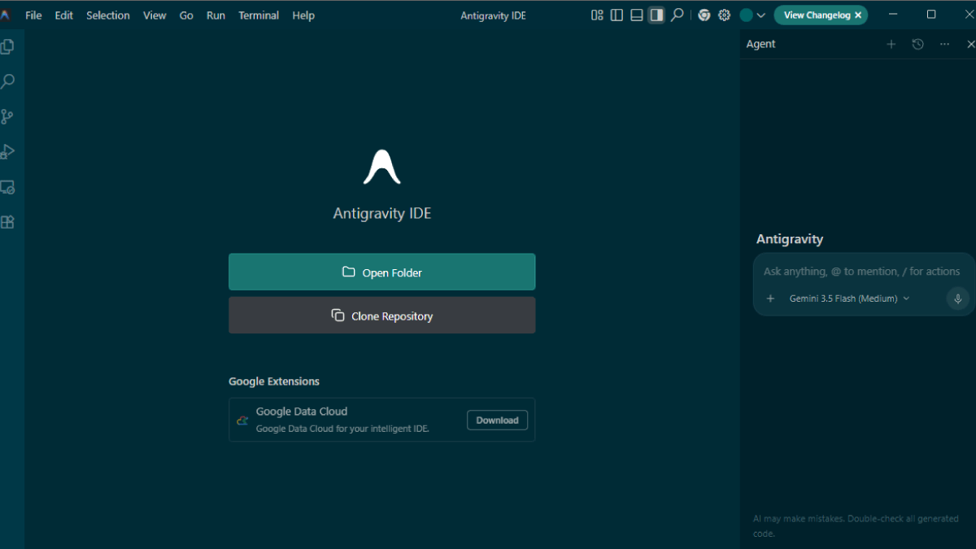The height and width of the screenshot is (549, 976).
Task: Open the Run menu
Action: coord(216,15)
